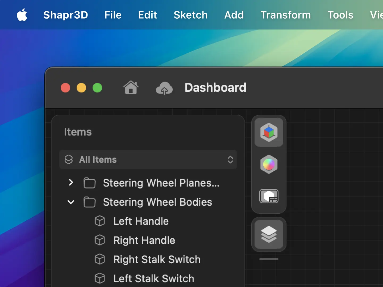The height and width of the screenshot is (287, 383).
Task: Go to the Home screen icon
Action: pyautogui.click(x=131, y=87)
